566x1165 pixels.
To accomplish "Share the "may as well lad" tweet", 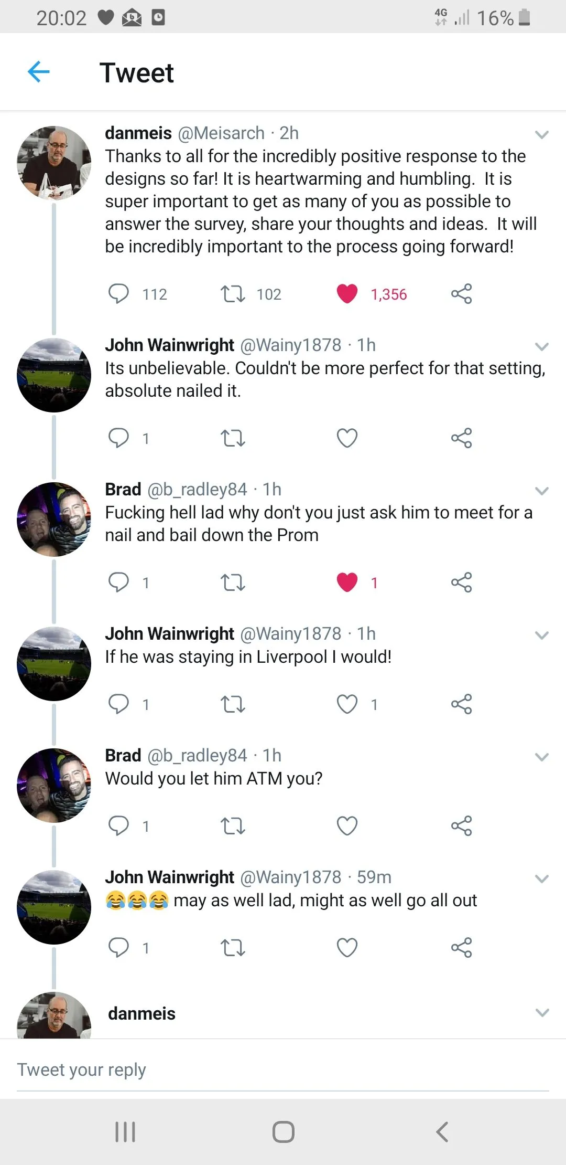I will click(x=461, y=947).
